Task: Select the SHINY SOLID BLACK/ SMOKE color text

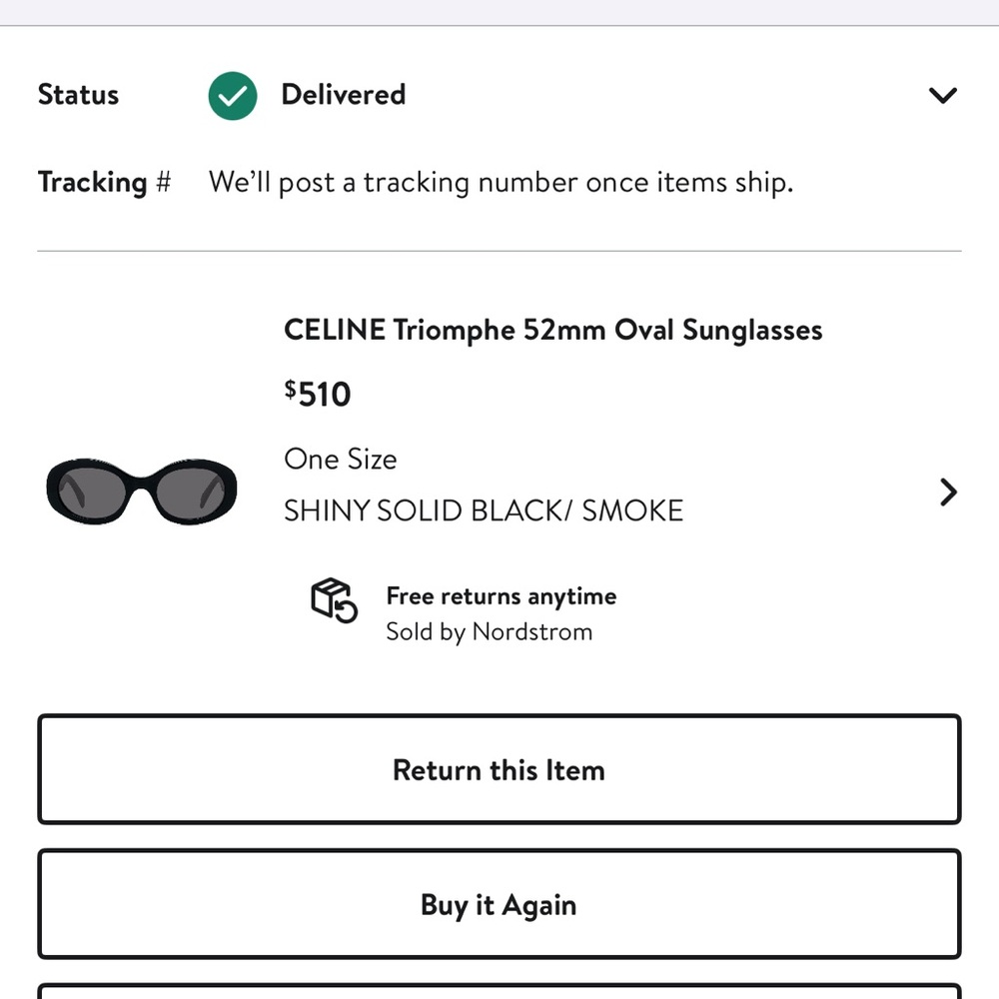Action: coord(483,509)
